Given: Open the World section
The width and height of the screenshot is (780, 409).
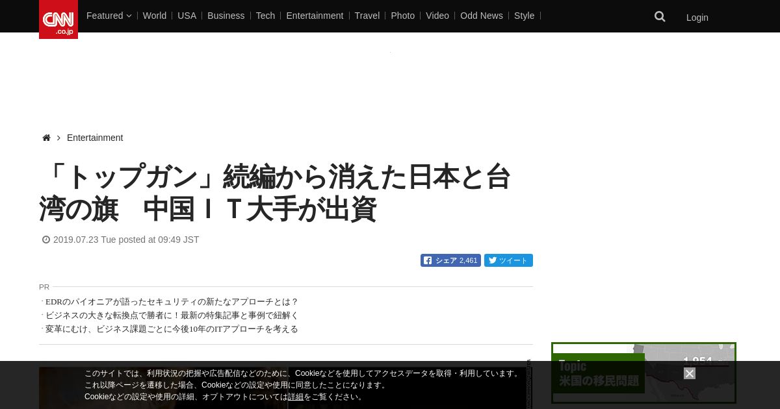Looking at the screenshot, I should click(155, 16).
